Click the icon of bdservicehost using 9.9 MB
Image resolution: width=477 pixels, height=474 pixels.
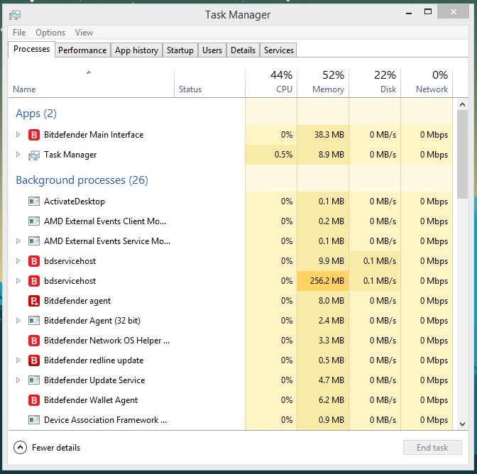pos(34,261)
